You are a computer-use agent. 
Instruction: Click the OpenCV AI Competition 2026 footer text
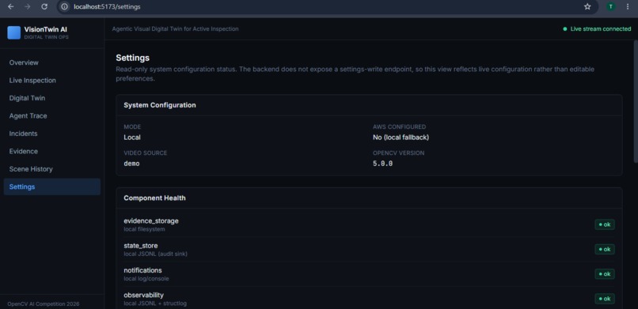click(44, 303)
